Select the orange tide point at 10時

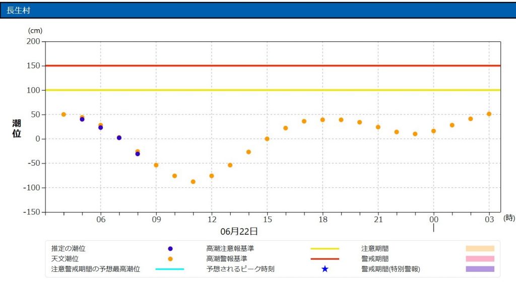coord(174,176)
